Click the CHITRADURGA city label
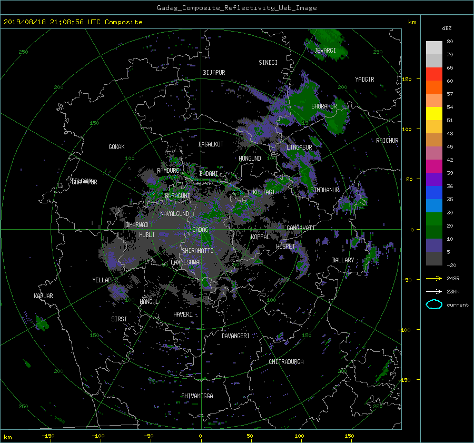Screen dimensions: 474x443 tap(286, 362)
